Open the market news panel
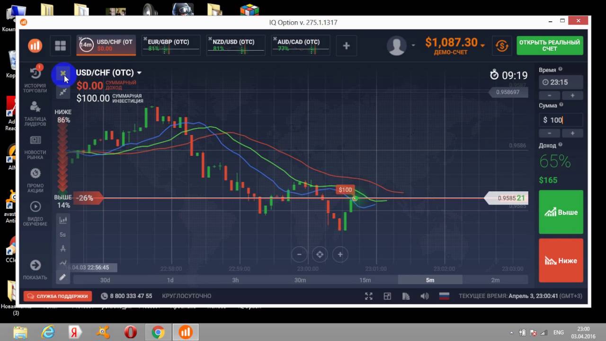 pyautogui.click(x=35, y=147)
